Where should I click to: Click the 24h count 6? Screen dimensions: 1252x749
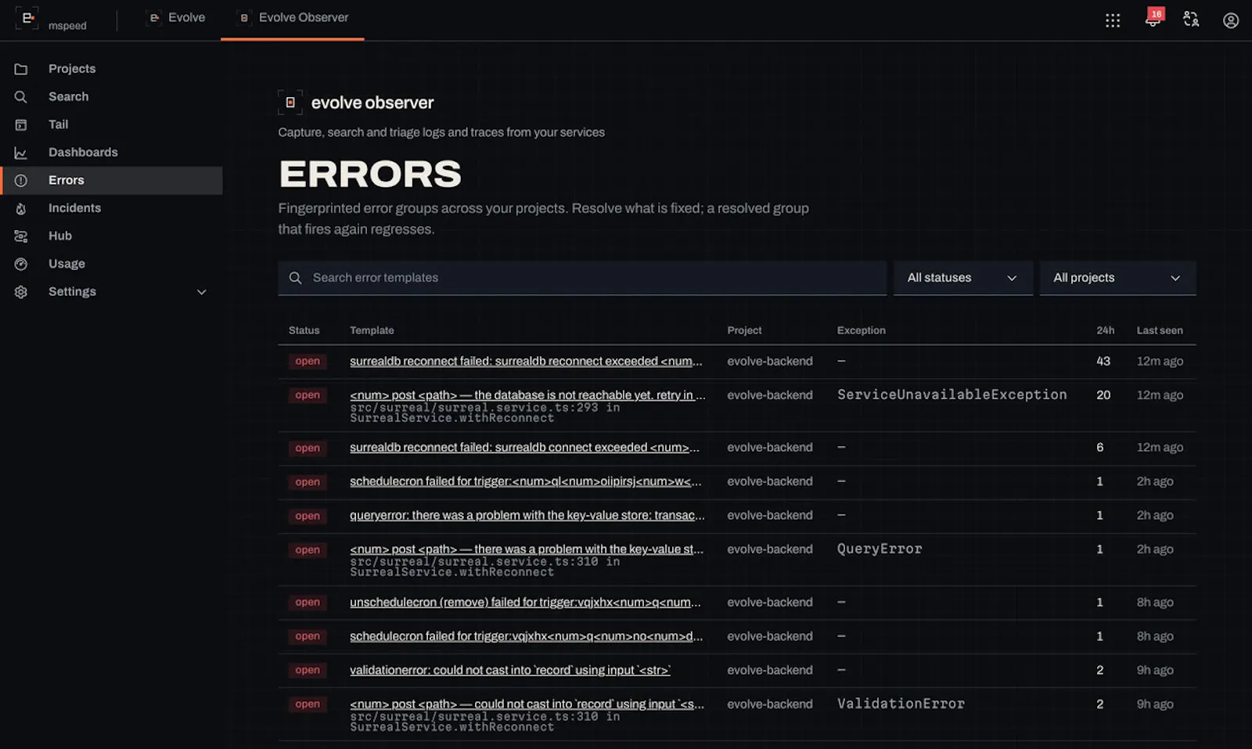1100,448
